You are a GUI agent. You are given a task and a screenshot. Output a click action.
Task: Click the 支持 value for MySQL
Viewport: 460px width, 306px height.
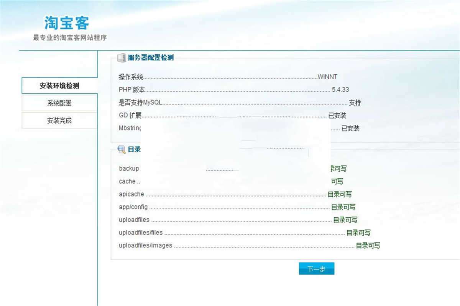(x=355, y=103)
